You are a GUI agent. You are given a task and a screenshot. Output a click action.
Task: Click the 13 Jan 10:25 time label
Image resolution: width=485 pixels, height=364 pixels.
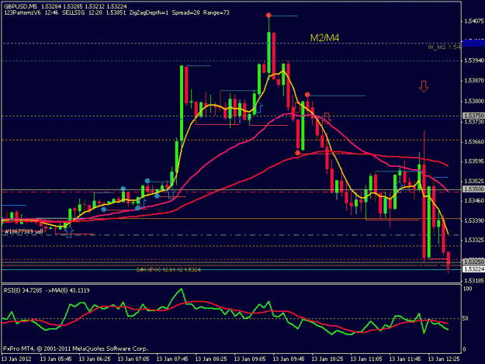327,359
